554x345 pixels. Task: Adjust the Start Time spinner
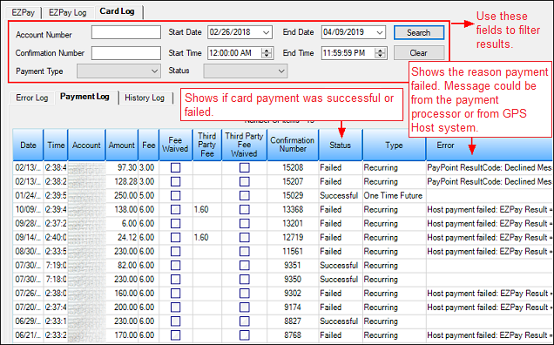pyautogui.click(x=267, y=53)
